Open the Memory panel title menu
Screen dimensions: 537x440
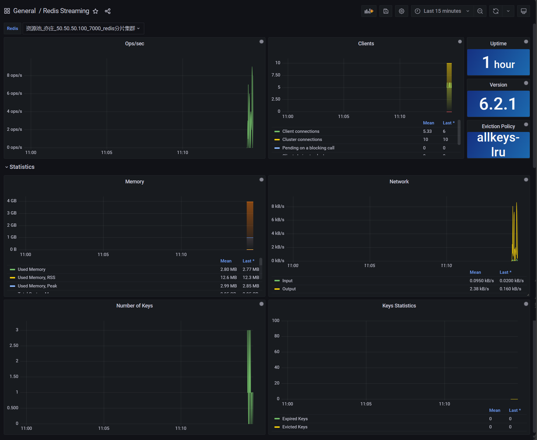134,182
